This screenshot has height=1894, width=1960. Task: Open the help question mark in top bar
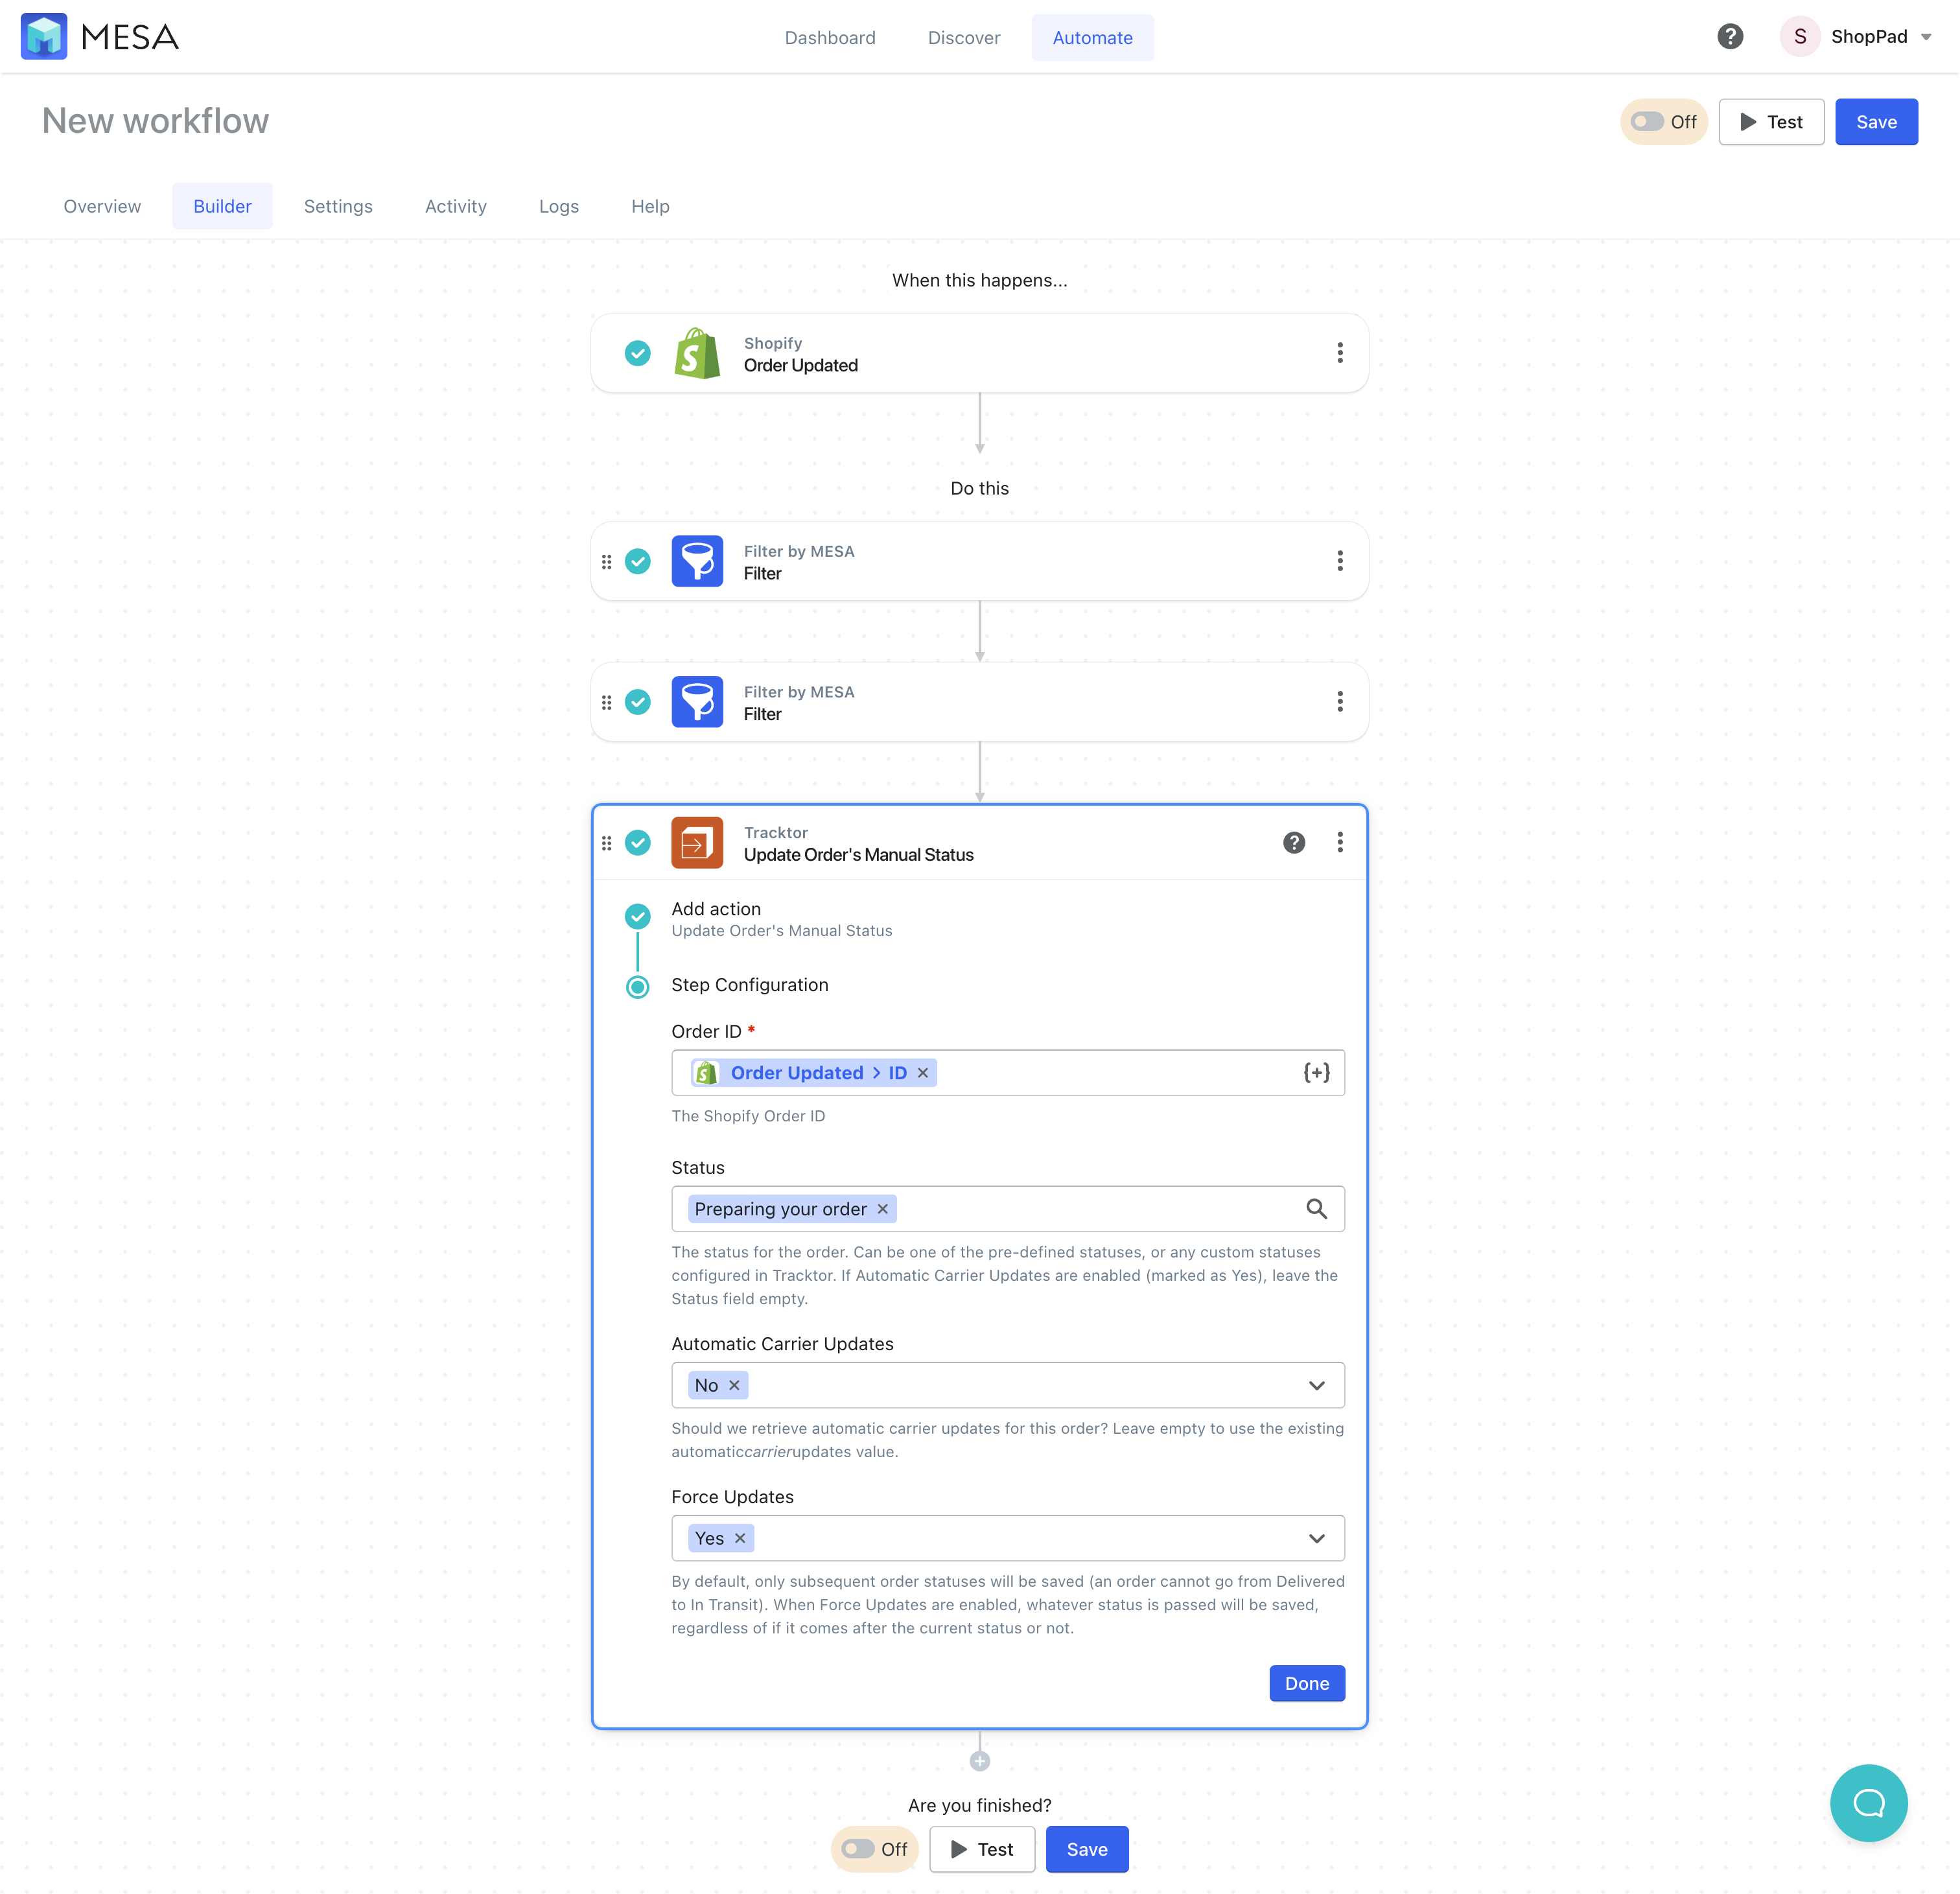(1730, 37)
